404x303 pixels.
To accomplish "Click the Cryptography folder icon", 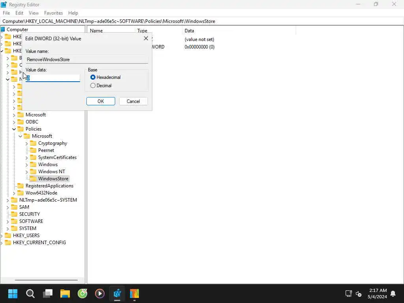I will [33, 143].
